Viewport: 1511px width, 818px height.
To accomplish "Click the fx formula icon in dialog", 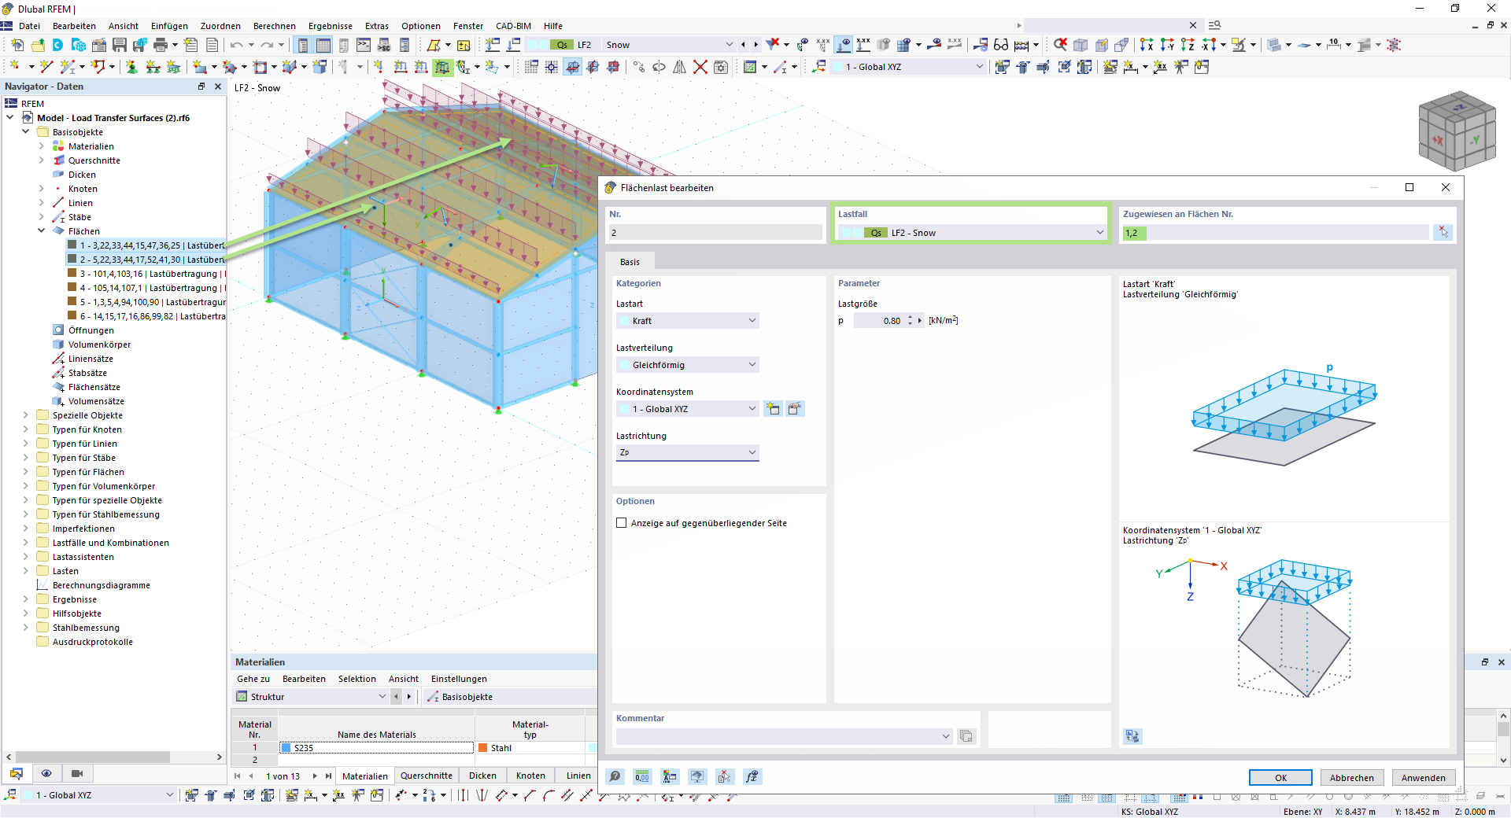I will click(752, 777).
